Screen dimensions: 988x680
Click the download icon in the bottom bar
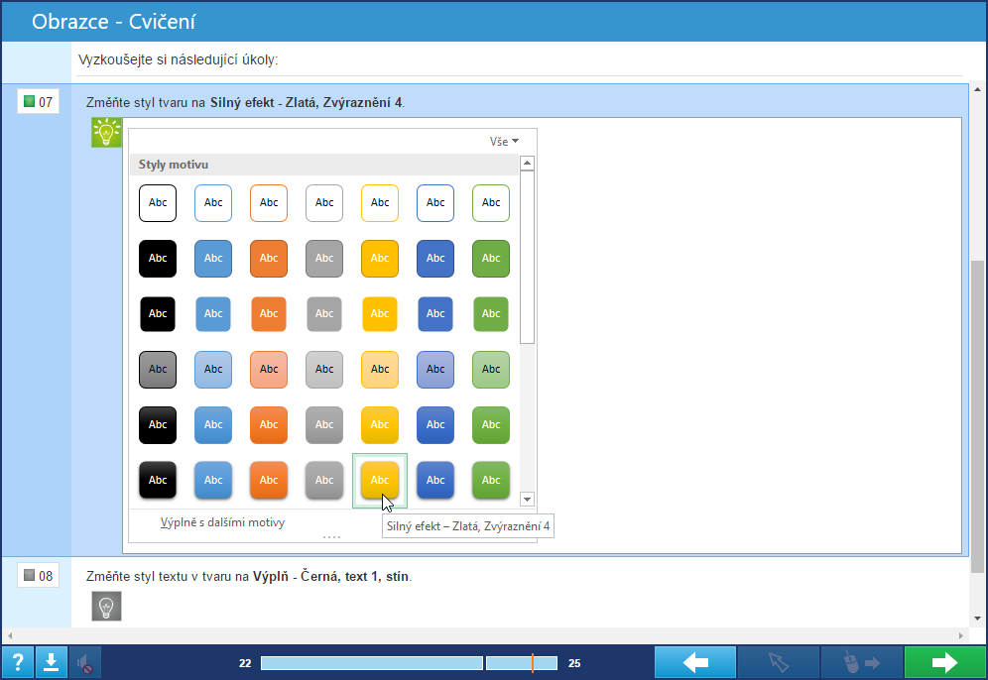tap(51, 662)
